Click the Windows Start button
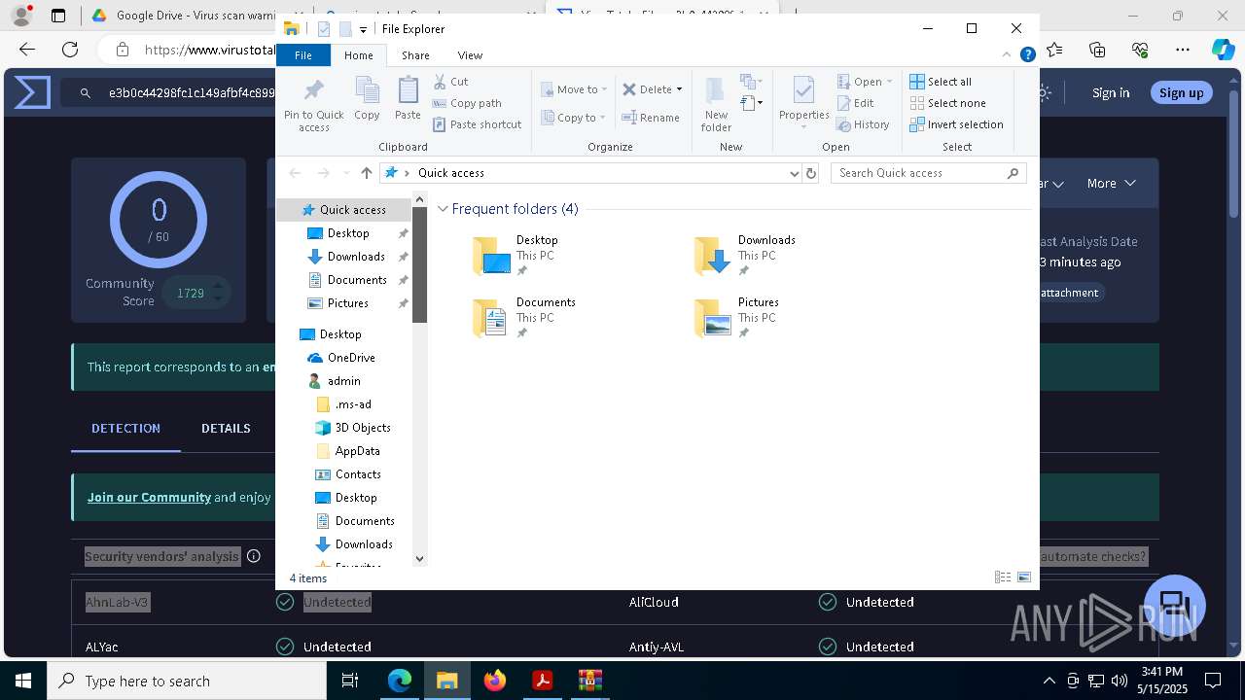The height and width of the screenshot is (700, 1245). [23, 681]
